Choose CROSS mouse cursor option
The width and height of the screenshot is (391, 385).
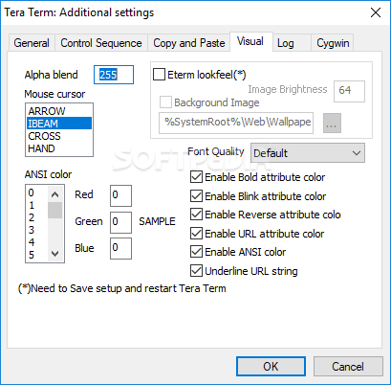click(59, 136)
